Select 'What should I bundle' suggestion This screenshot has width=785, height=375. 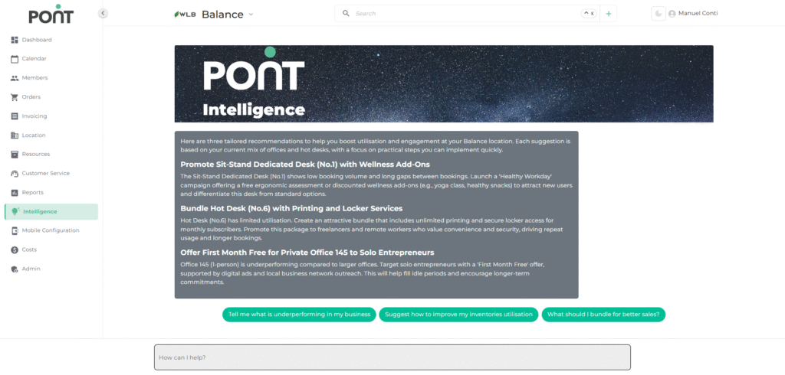604,314
